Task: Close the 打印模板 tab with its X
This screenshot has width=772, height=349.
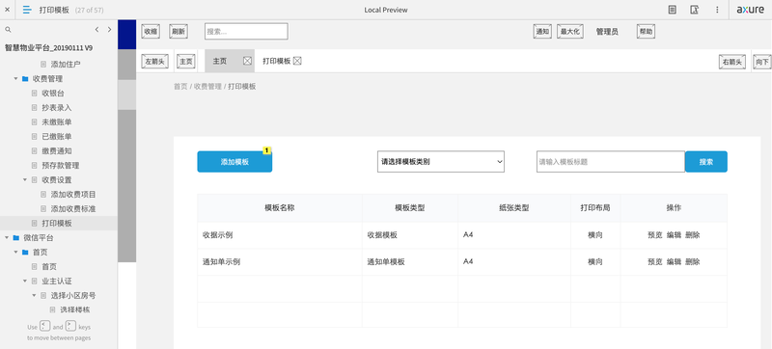Action: click(x=297, y=61)
